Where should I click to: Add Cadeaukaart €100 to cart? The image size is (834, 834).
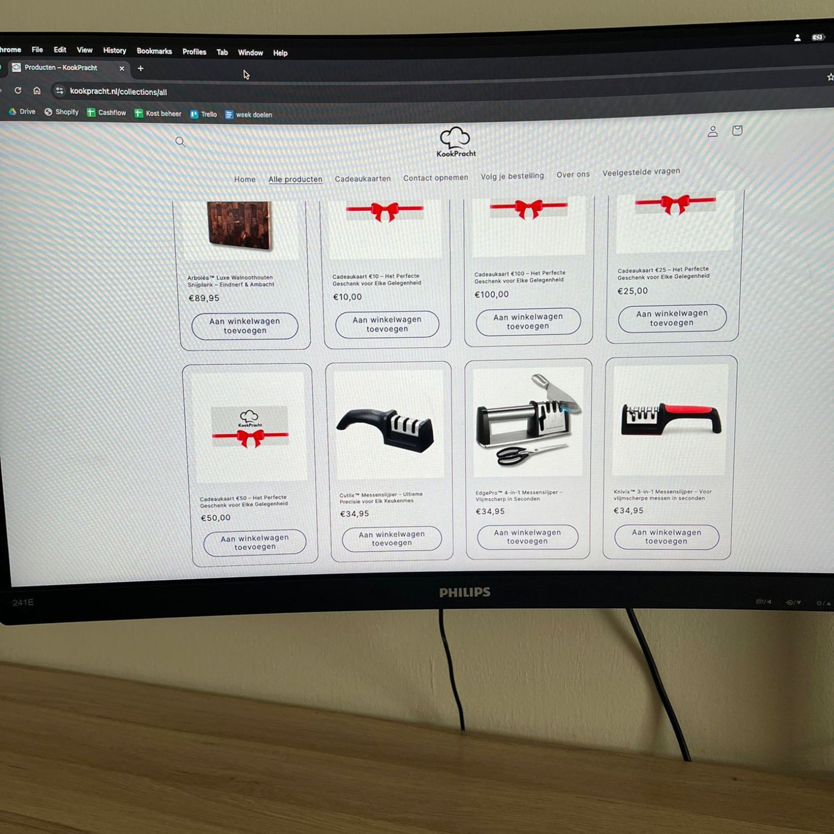pyautogui.click(x=528, y=321)
